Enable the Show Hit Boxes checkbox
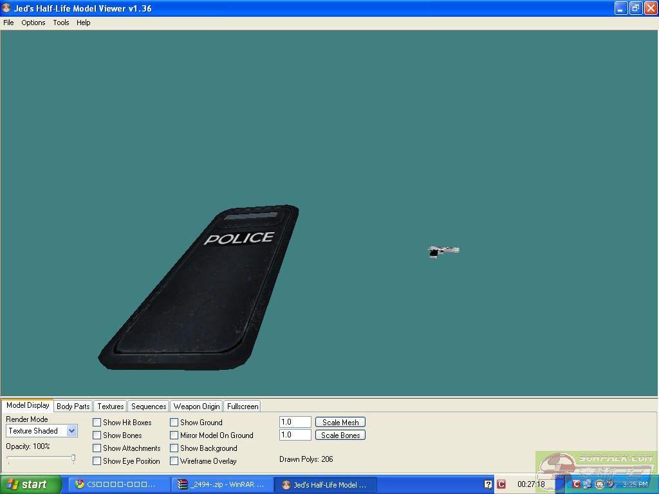Image resolution: width=659 pixels, height=494 pixels. (x=97, y=423)
